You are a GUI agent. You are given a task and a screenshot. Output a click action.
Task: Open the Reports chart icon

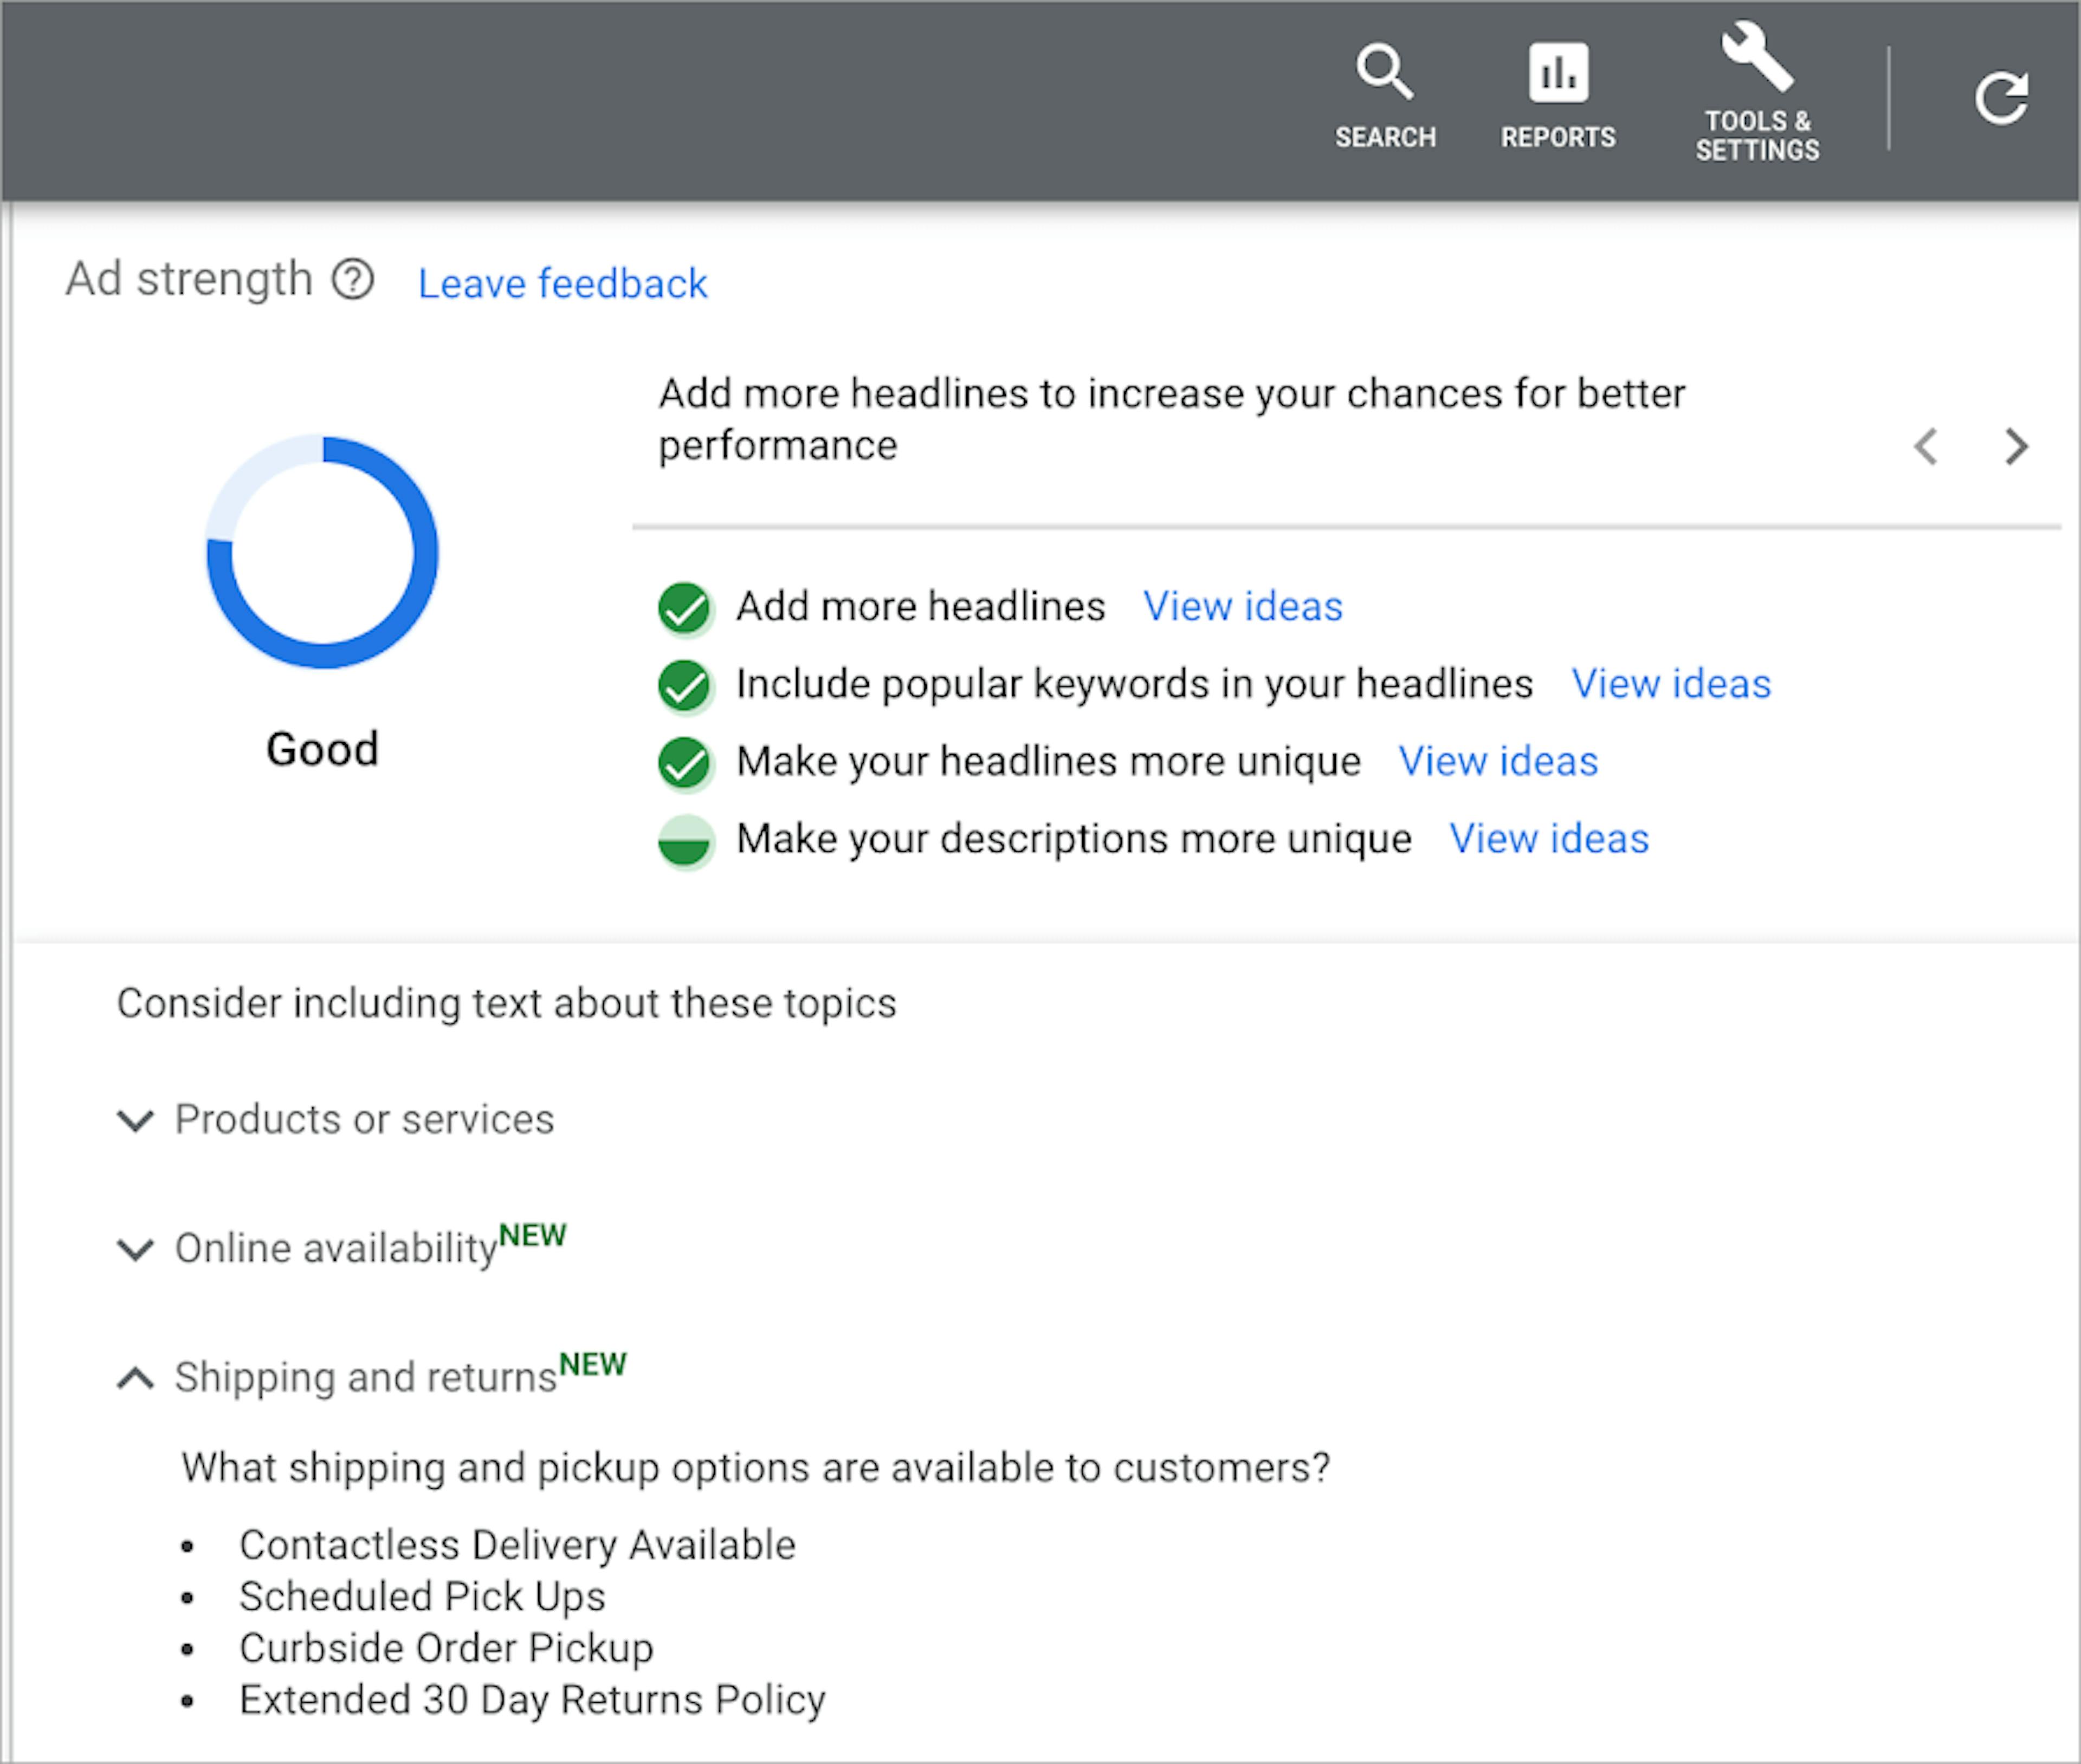click(1557, 73)
